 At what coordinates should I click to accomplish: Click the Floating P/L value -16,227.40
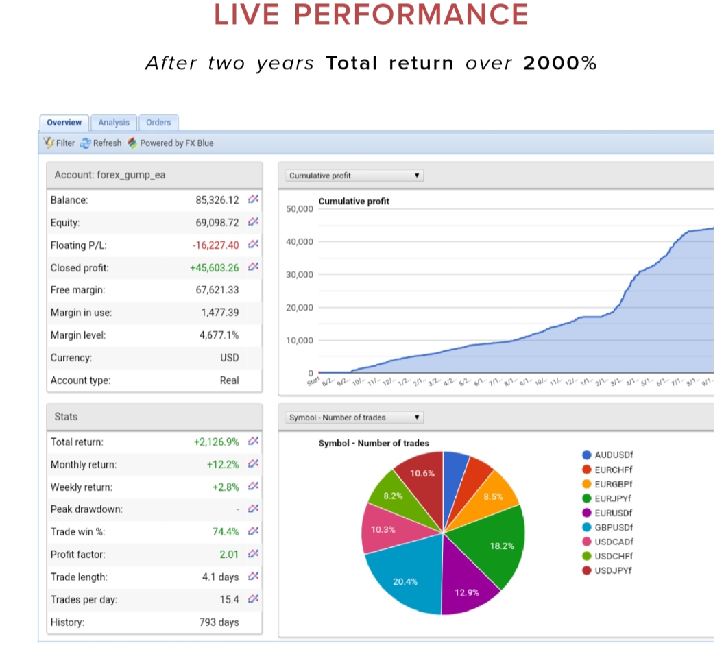tap(216, 245)
